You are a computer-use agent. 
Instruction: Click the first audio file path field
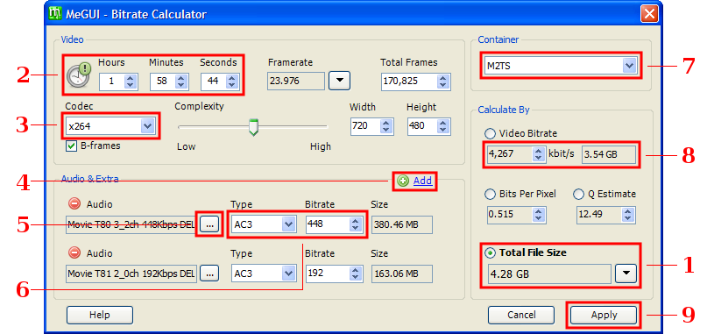(131, 224)
